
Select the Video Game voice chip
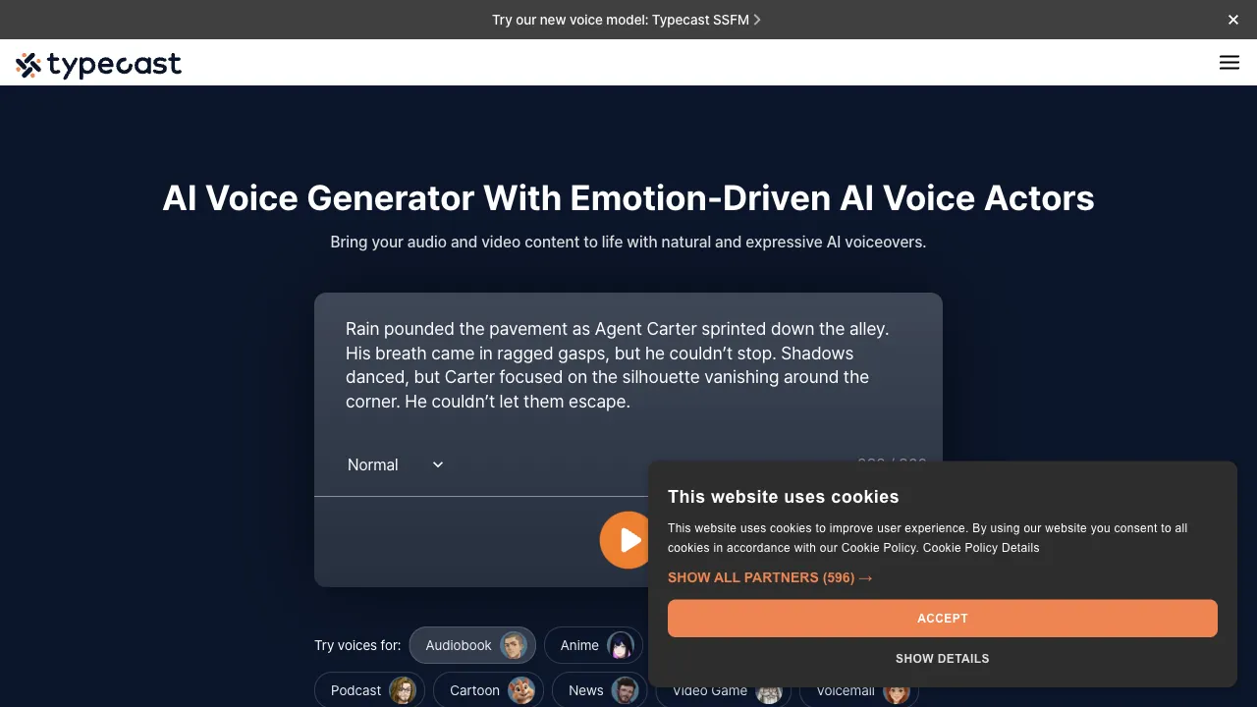[x=723, y=691]
